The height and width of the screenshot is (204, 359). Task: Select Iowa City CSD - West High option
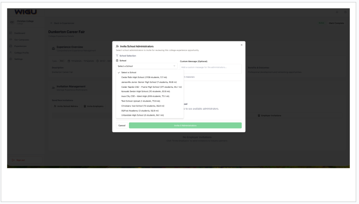[145, 96]
